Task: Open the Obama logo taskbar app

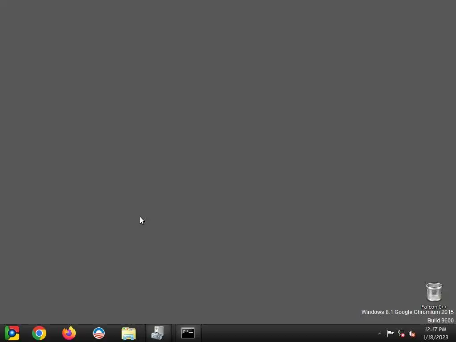Action: pyautogui.click(x=99, y=333)
